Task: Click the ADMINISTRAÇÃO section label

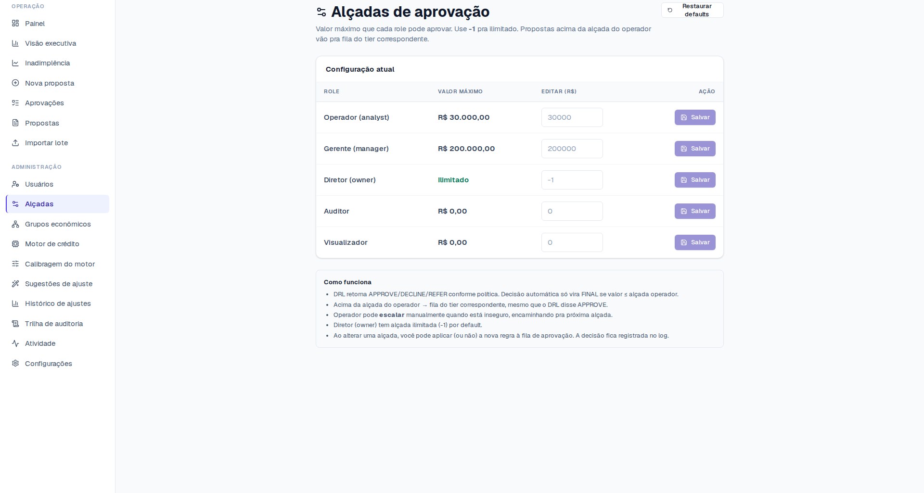Action: (x=37, y=167)
